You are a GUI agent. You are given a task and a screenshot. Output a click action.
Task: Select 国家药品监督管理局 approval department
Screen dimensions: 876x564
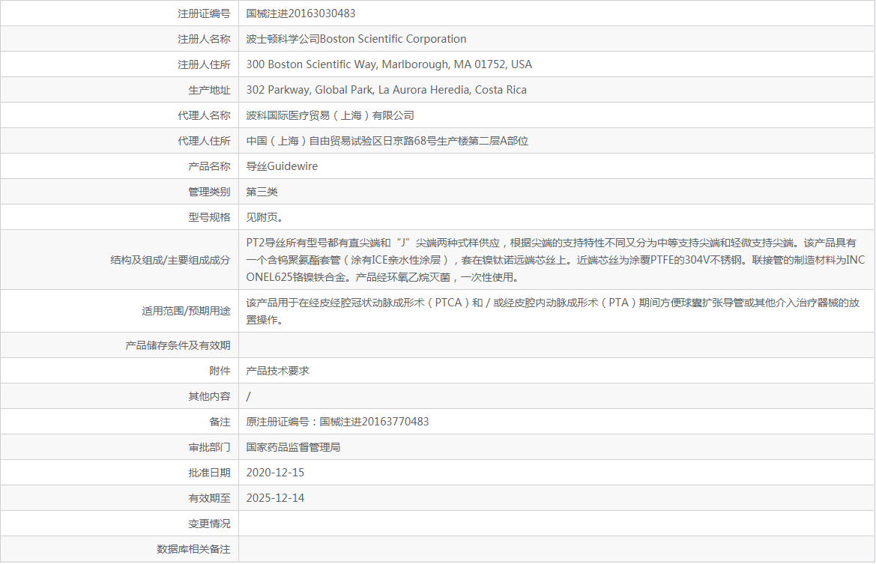pyautogui.click(x=293, y=447)
